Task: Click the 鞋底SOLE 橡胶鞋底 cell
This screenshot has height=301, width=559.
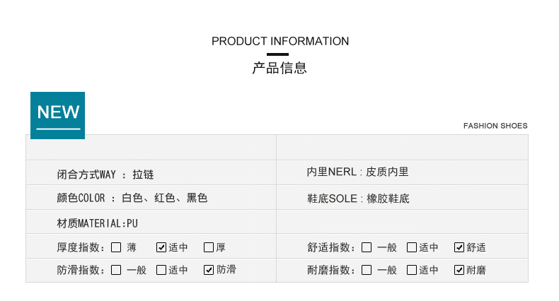Action: click(x=358, y=199)
